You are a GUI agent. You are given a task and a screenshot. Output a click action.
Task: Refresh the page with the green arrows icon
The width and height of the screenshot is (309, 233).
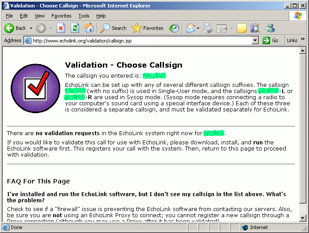click(x=75, y=28)
